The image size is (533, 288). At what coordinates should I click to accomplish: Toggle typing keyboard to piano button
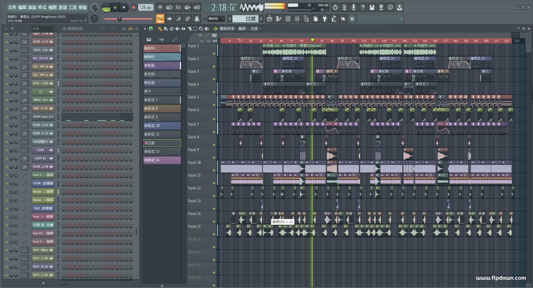(160, 19)
